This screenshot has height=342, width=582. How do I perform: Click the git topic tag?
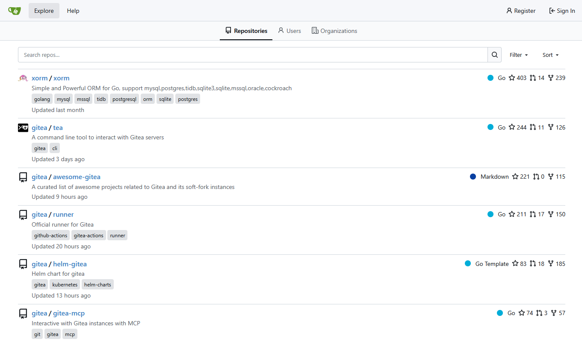click(x=37, y=334)
